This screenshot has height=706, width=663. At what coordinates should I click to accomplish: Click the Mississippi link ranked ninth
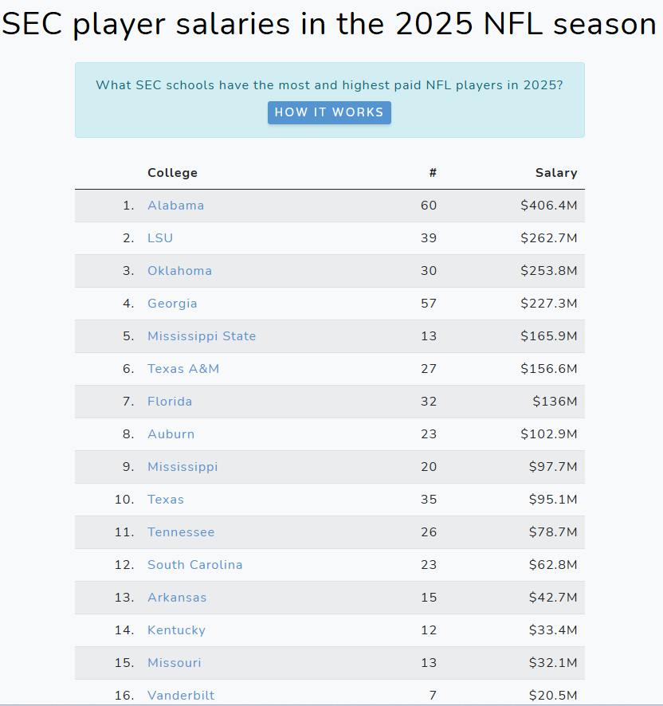point(182,466)
